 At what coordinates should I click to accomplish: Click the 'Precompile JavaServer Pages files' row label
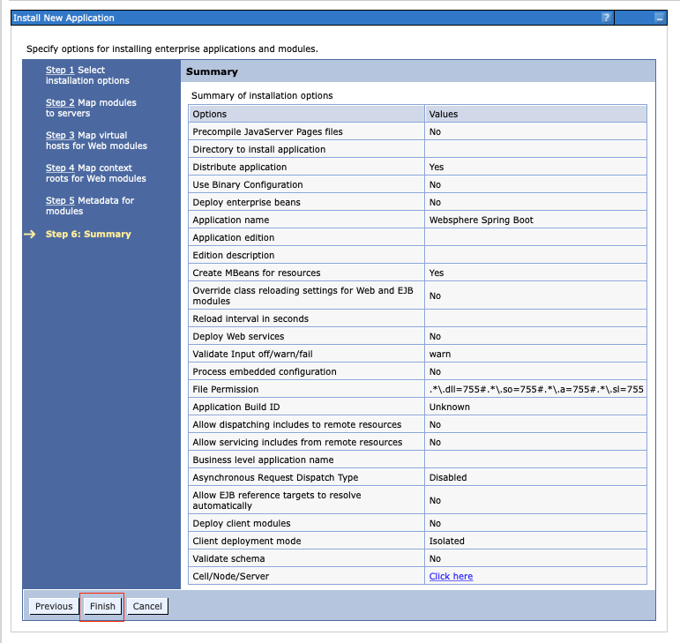pos(267,131)
